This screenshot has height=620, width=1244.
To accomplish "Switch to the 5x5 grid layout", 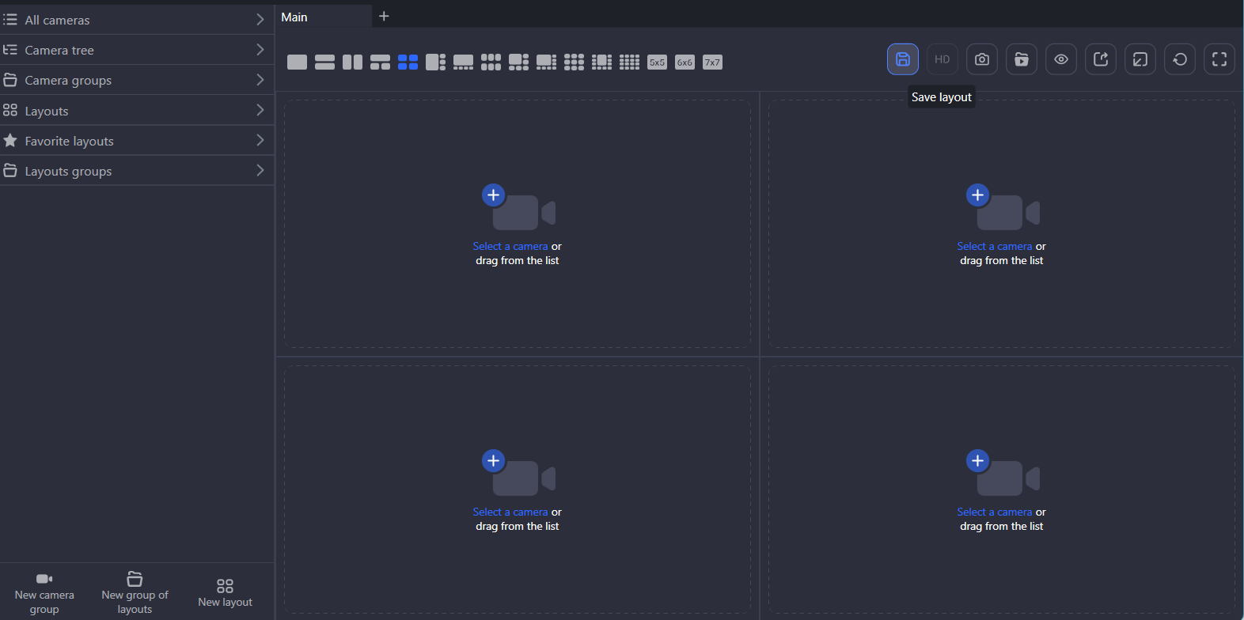I will (657, 62).
